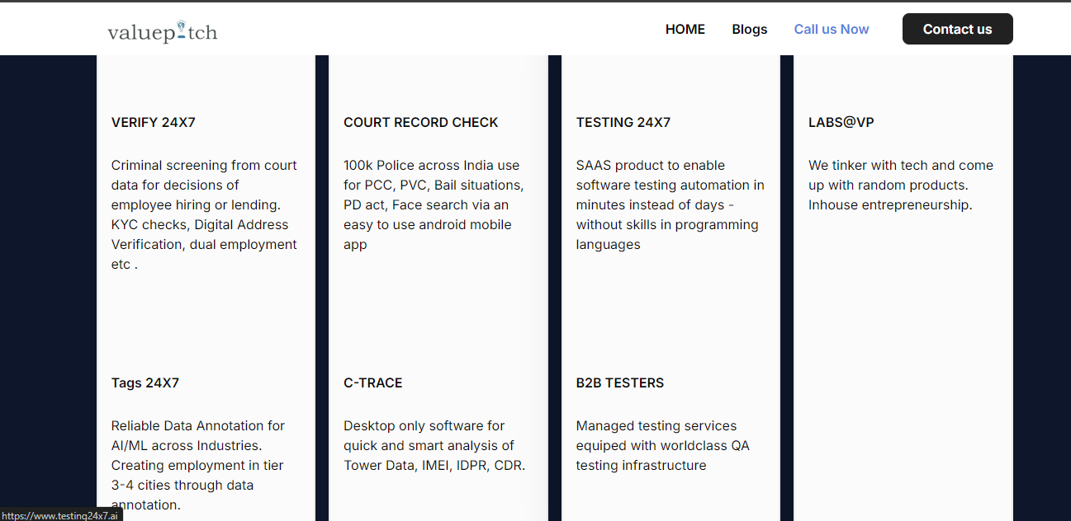Click the We tinker with tech description
Image resolution: width=1071 pixels, height=521 pixels.
click(x=901, y=185)
